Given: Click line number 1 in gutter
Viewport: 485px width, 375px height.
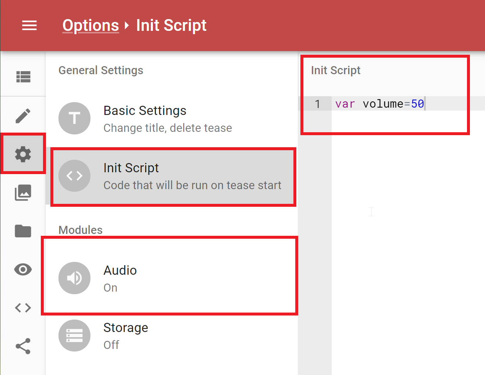Looking at the screenshot, I should [317, 104].
